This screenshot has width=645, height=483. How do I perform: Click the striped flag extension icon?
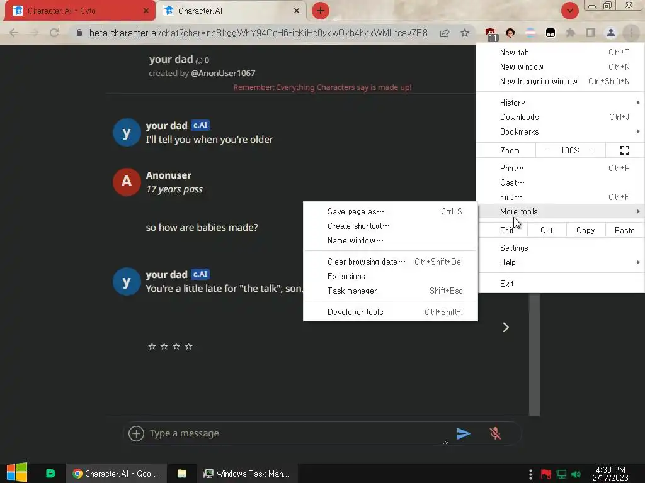tap(530, 33)
